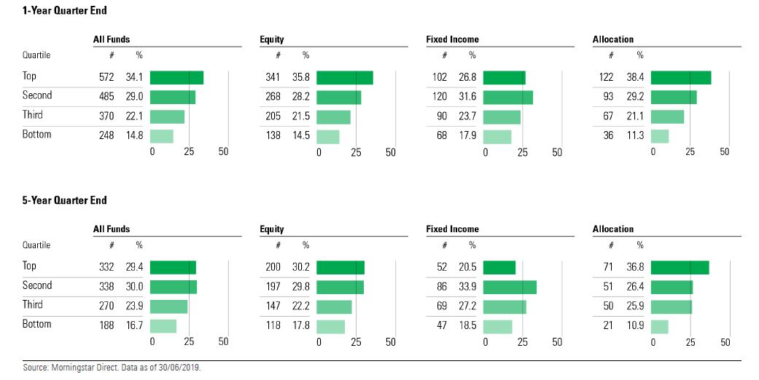The image size is (759, 380).
Task: Click the 1-Year Fixed Income Second quartile bar
Action: click(507, 97)
